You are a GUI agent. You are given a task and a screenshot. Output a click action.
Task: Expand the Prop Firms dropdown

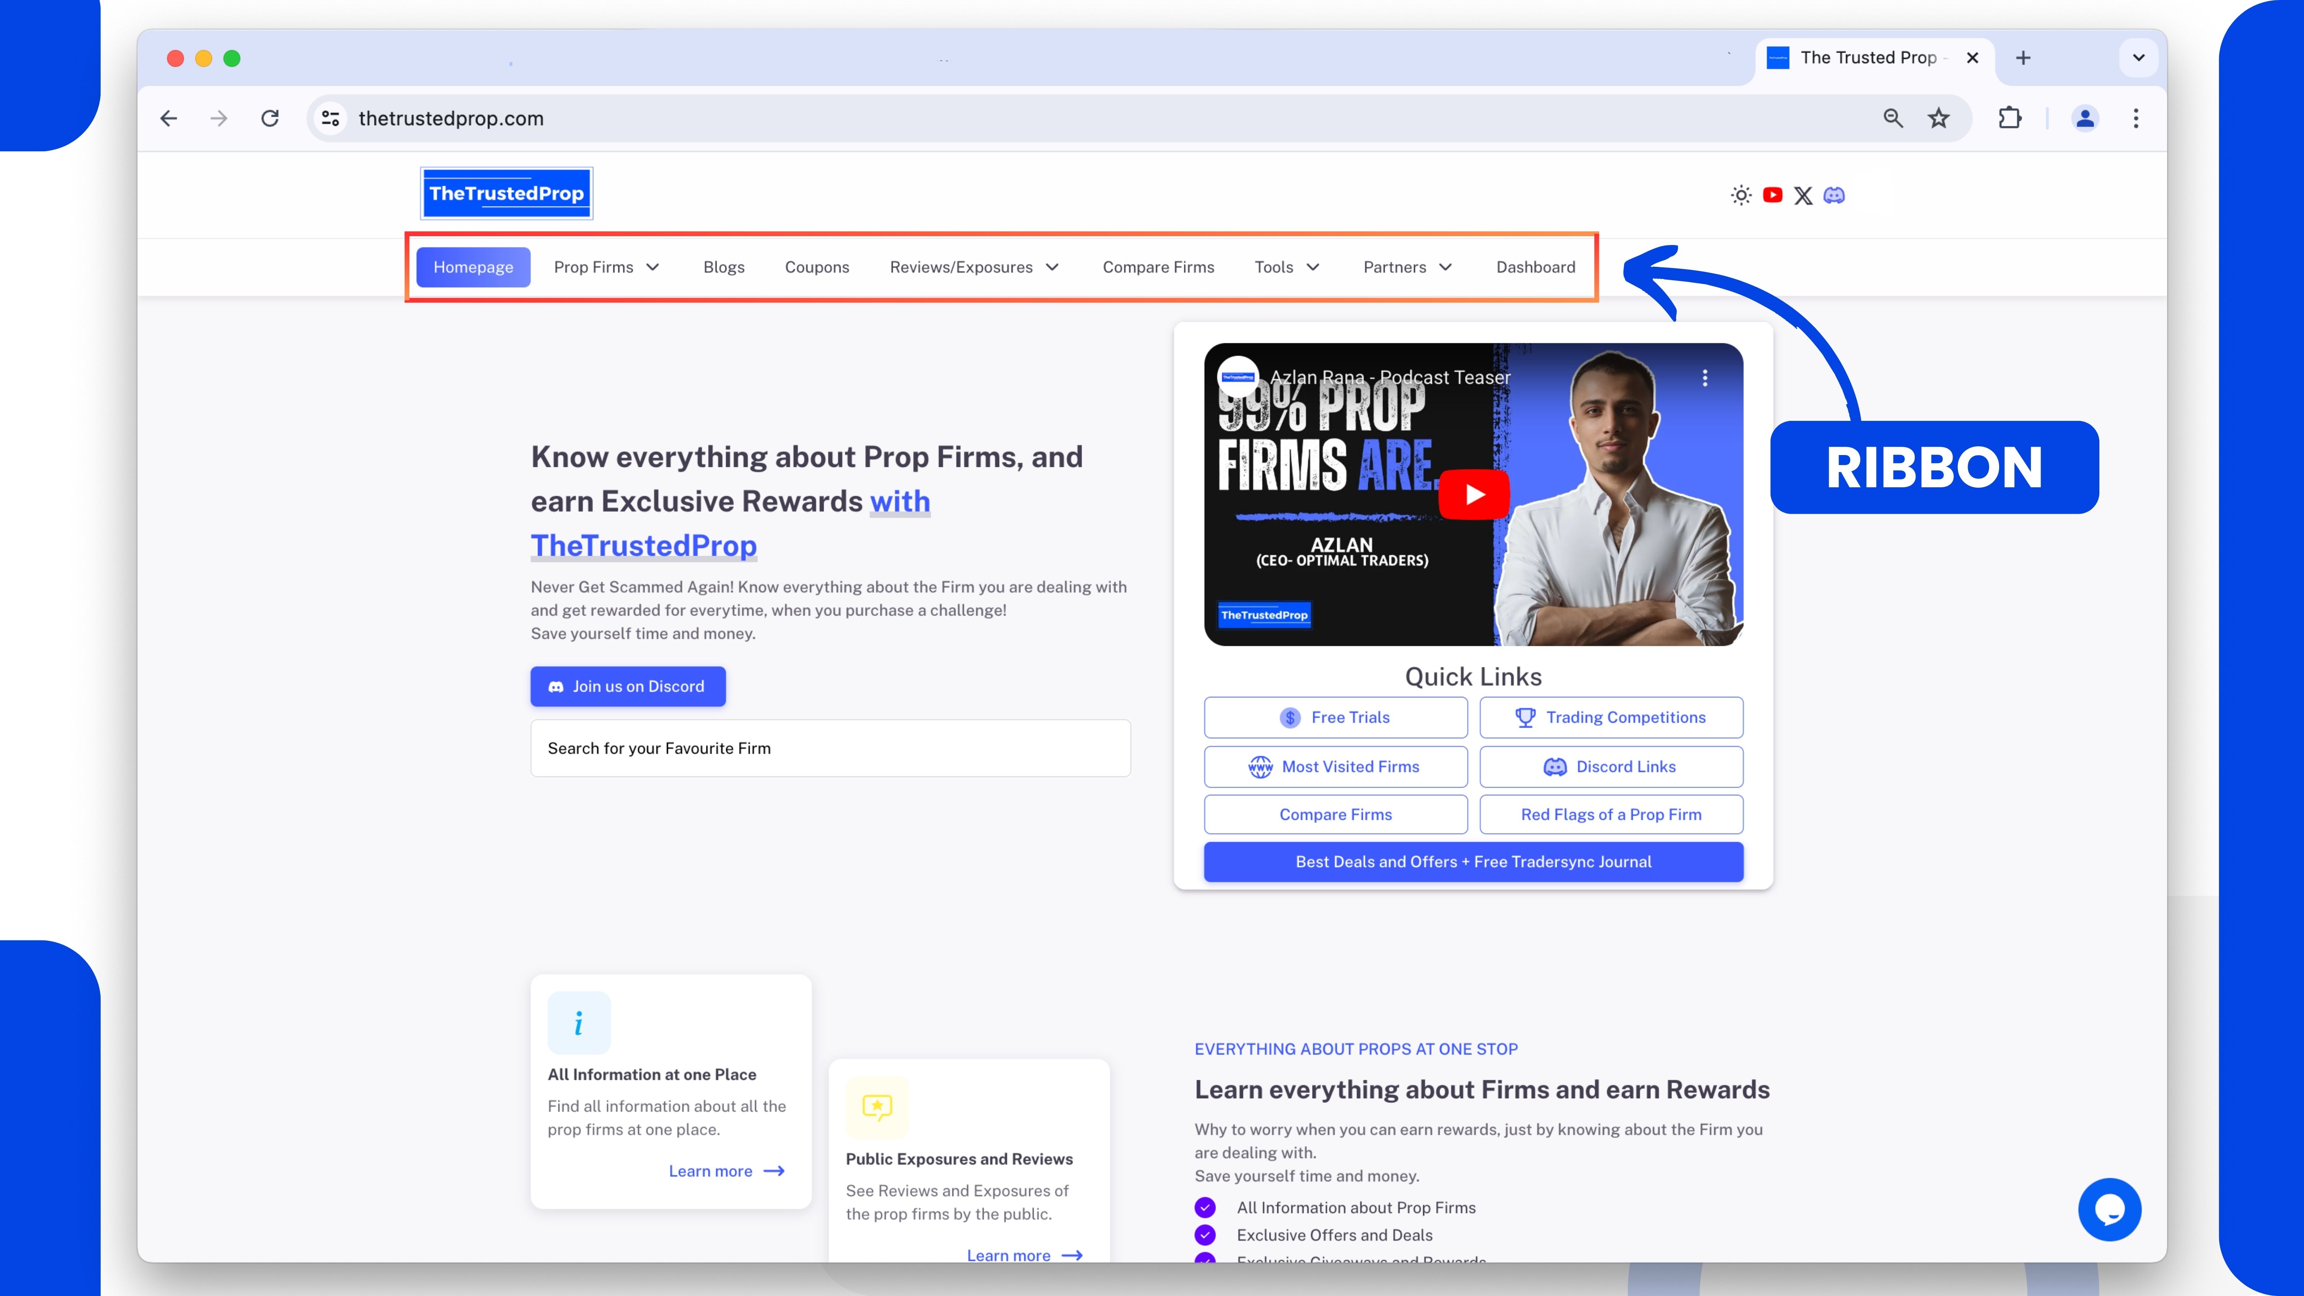(606, 267)
